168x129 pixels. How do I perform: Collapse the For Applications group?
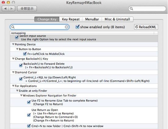13,86
